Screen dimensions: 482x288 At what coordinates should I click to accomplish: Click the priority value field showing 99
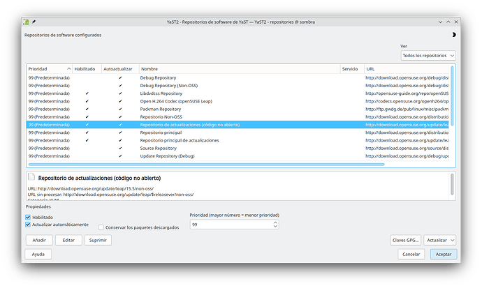point(231,225)
